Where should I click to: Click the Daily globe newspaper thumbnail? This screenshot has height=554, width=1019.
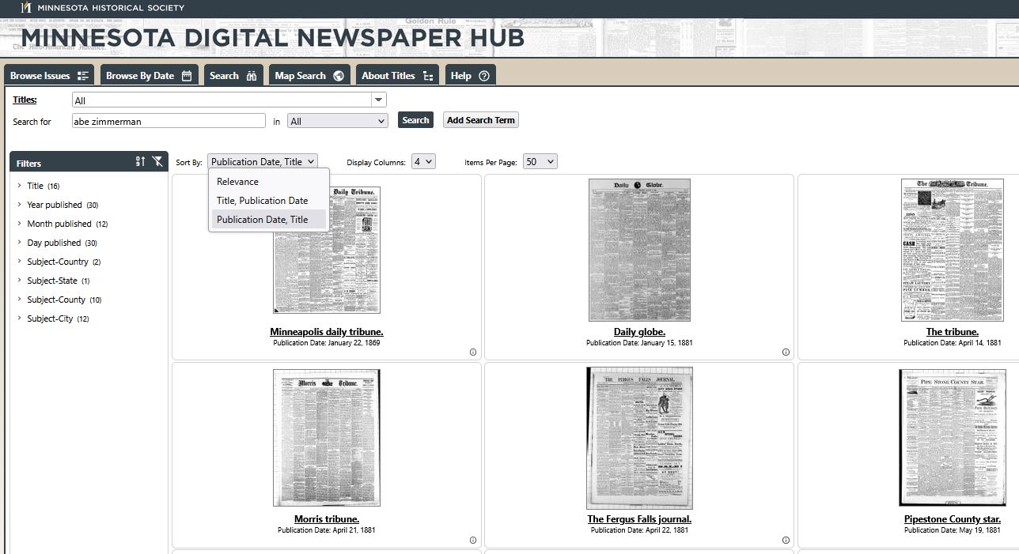tap(638, 250)
